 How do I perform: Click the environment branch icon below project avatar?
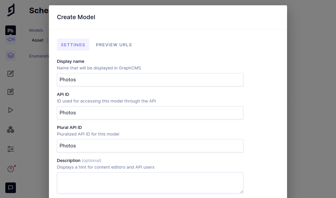click(11, 39)
